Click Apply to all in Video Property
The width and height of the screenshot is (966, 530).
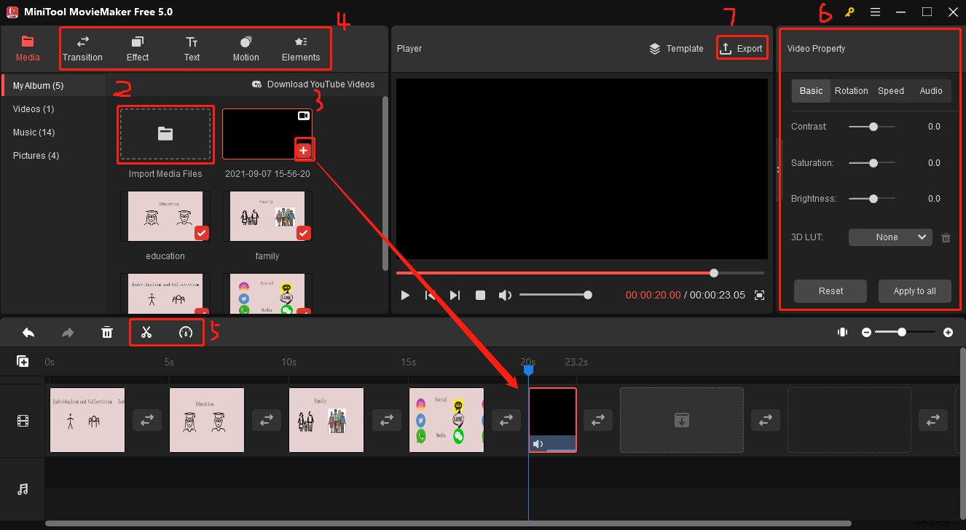(x=914, y=290)
